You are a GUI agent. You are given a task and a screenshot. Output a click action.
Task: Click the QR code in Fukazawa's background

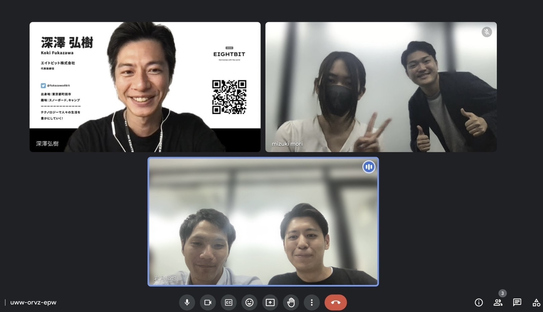pos(229,97)
